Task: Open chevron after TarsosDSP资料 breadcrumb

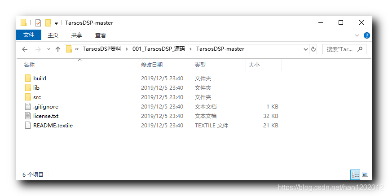Action: (127, 49)
